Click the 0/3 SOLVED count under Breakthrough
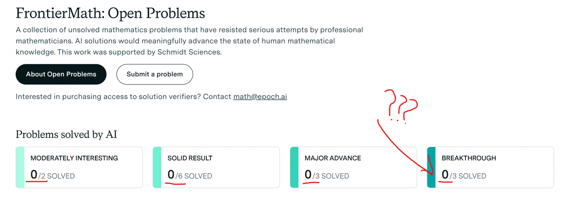The image size is (566, 200). pos(464,176)
